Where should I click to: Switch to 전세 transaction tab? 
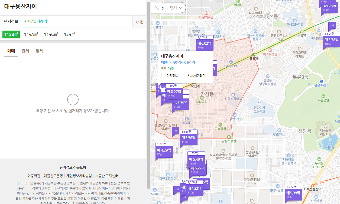click(25, 51)
